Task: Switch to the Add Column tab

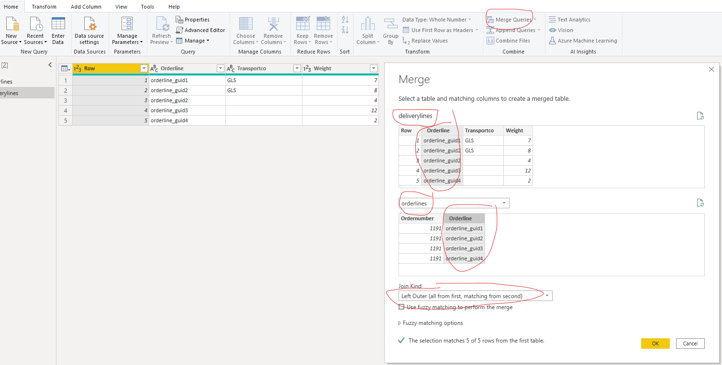Action: click(86, 7)
